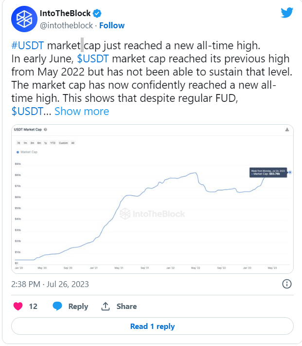Click the share upload arrow icon
Image resolution: width=302 pixels, height=346 pixels.
click(x=106, y=306)
